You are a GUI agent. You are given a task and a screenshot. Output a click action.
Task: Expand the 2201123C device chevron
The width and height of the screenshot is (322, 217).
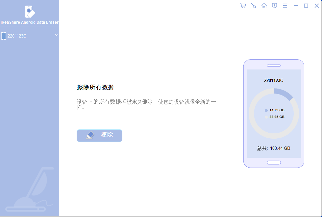(57, 35)
